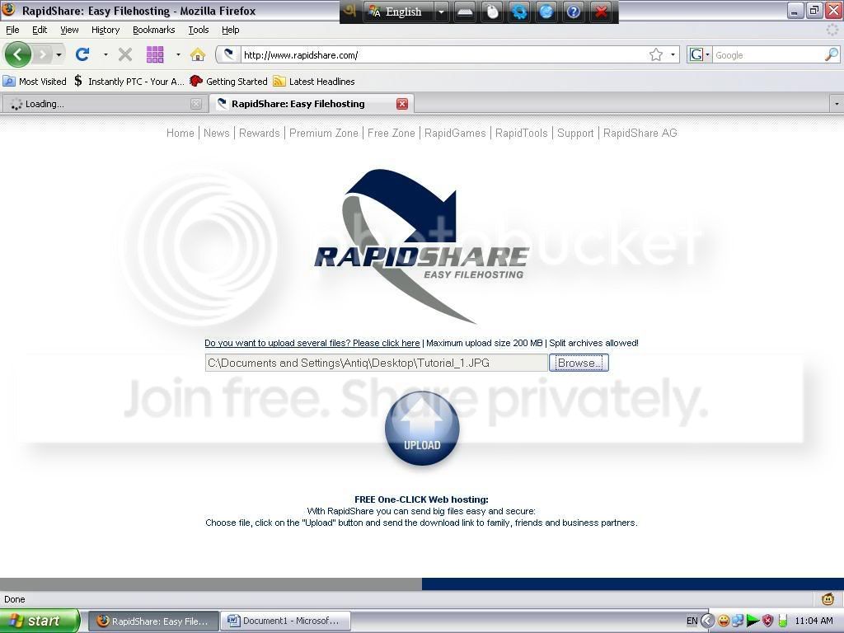Click the mouse icon on the language toolbar
The height and width of the screenshot is (633, 844).
pos(492,12)
